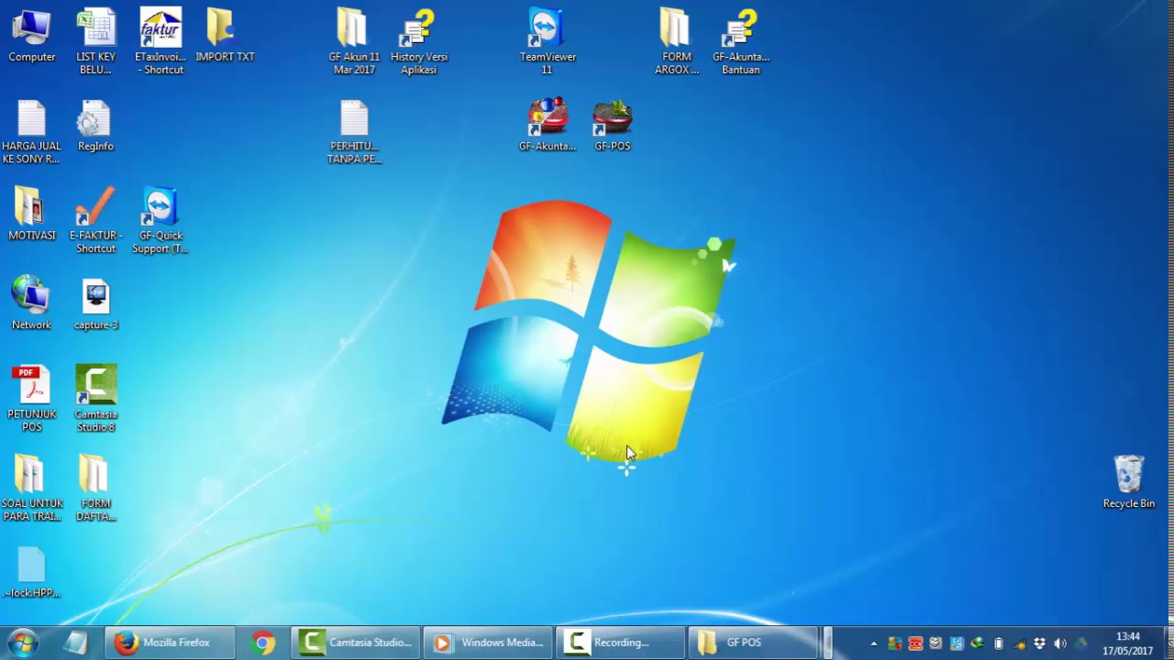Select the FORM DAFTA... folder
Viewport: 1174px width, 660px height.
click(96, 489)
